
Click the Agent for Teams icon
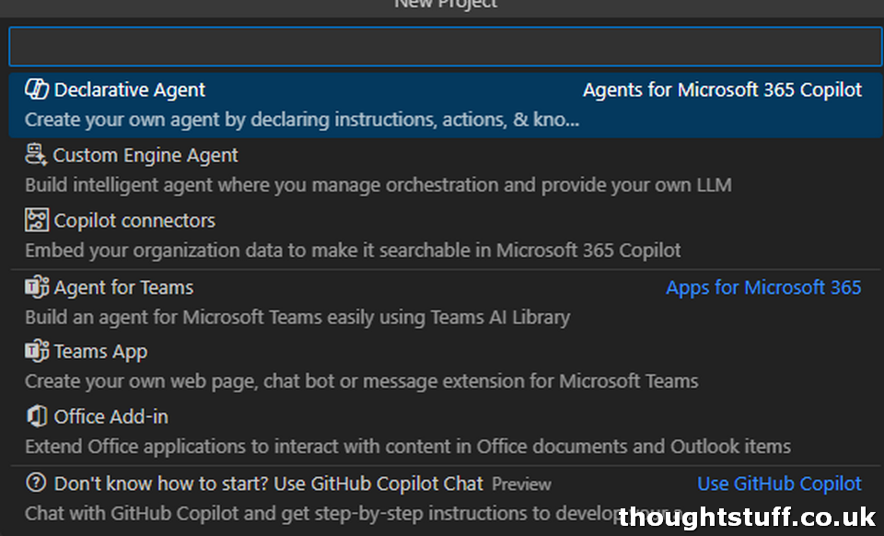pyautogui.click(x=37, y=287)
